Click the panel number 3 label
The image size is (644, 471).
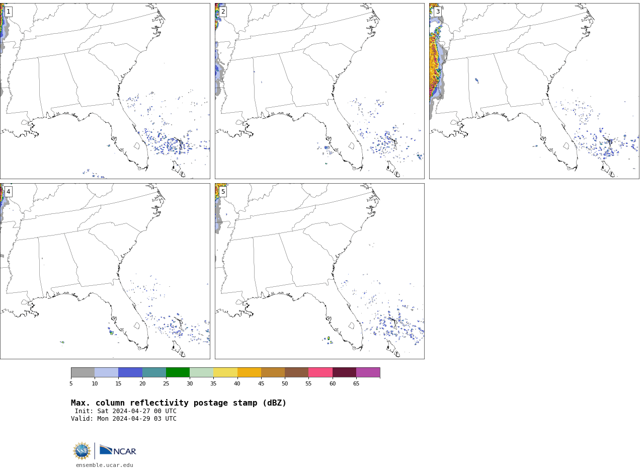[437, 12]
